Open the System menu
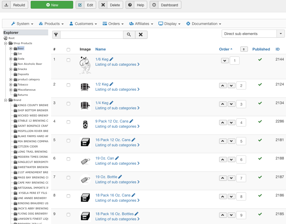 pyautogui.click(x=22, y=24)
